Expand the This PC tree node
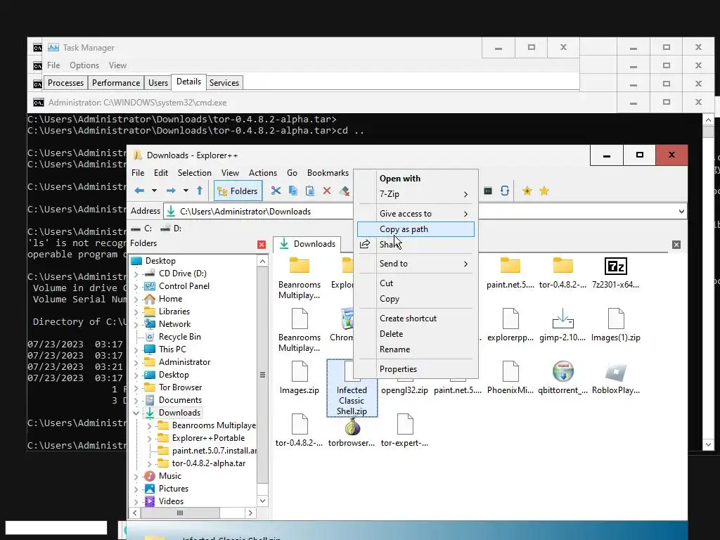Image resolution: width=720 pixels, height=540 pixels. point(136,350)
